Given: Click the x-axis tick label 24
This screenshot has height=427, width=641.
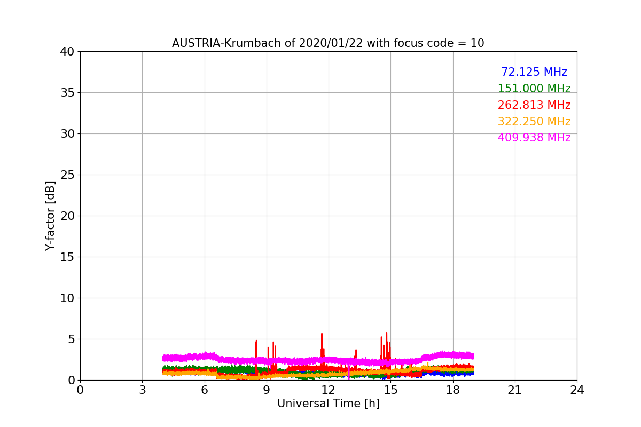Looking at the screenshot, I should tap(577, 390).
